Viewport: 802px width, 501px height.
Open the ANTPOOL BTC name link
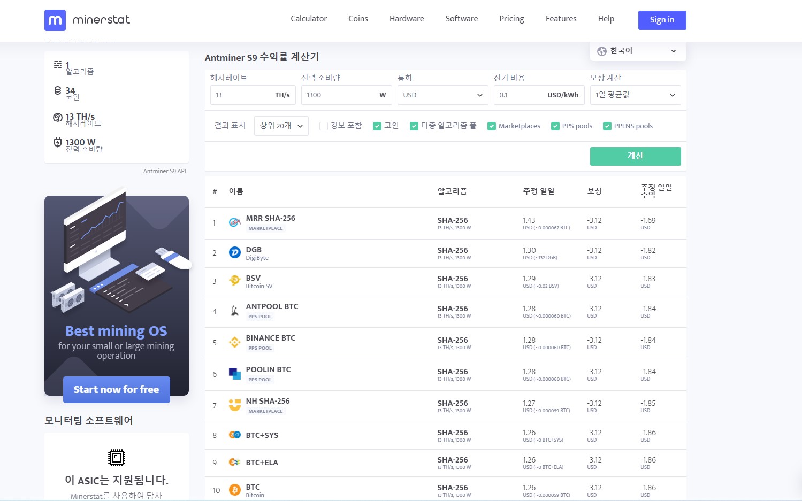(x=272, y=306)
